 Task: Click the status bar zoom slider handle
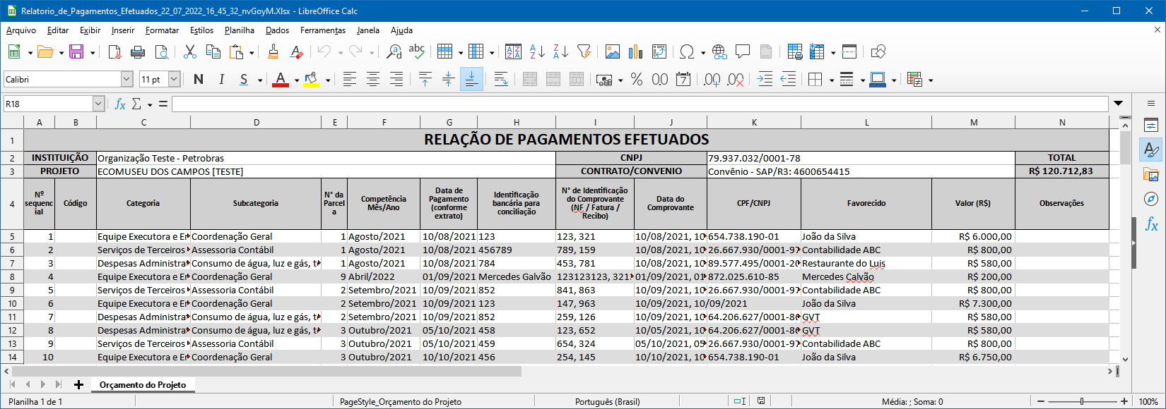pyautogui.click(x=1082, y=401)
